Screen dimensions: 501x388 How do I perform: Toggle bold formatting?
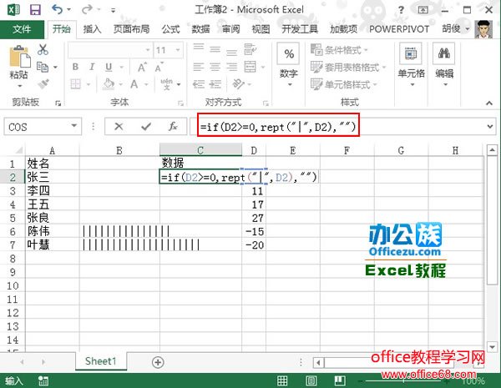tap(75, 67)
